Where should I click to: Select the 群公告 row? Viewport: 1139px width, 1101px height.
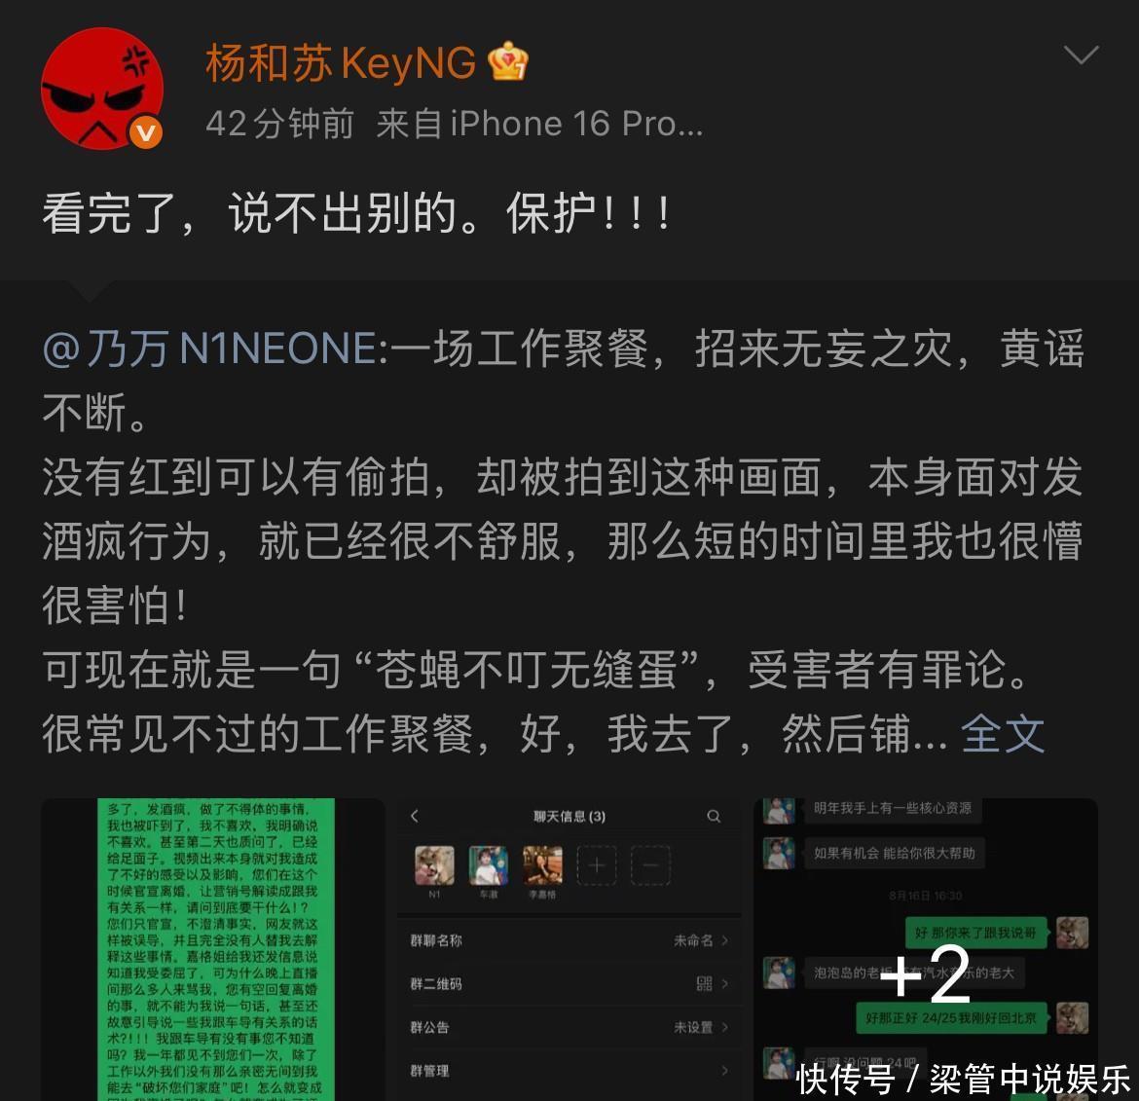pyautogui.click(x=569, y=1027)
